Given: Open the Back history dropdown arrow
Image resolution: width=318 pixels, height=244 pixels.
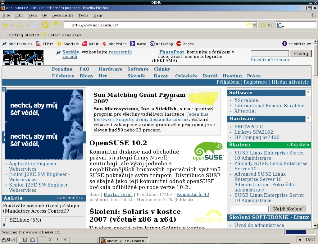Looking at the screenshot, I should point(12,25).
